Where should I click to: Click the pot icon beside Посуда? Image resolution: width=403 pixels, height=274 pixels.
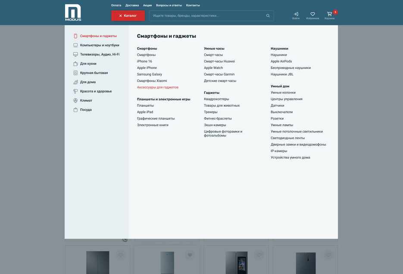75,110
